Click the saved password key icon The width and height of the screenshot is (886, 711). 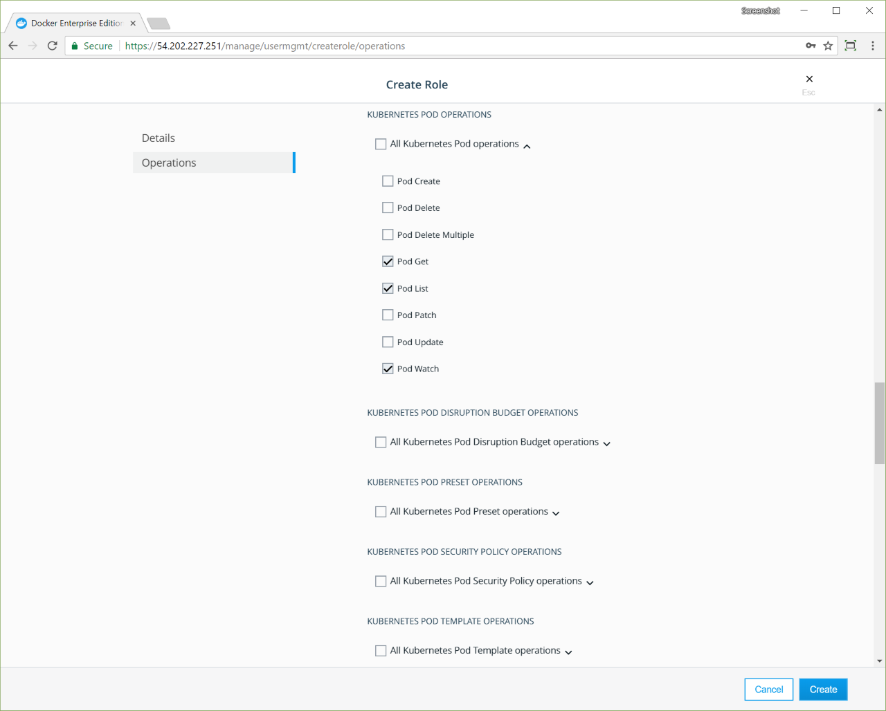[811, 46]
